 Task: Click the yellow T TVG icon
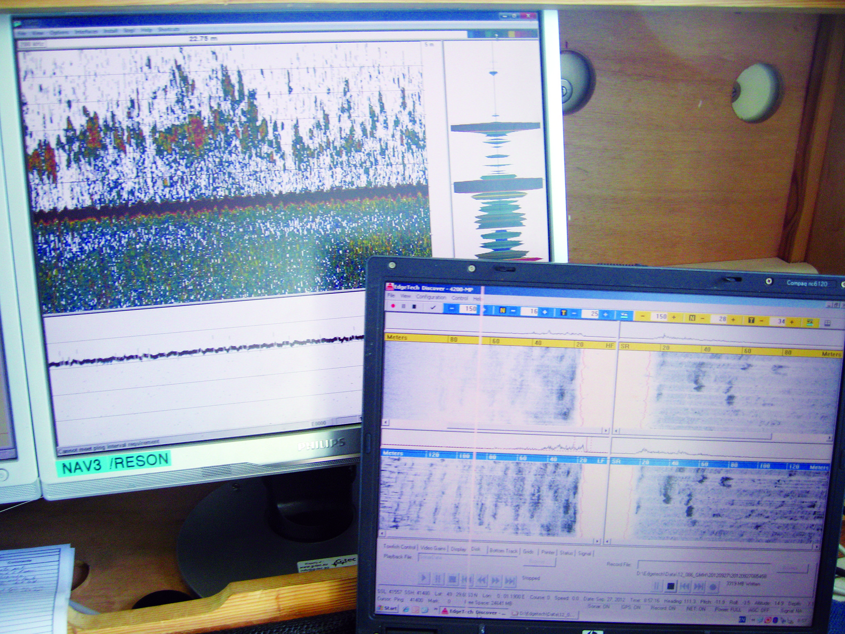[x=751, y=321]
